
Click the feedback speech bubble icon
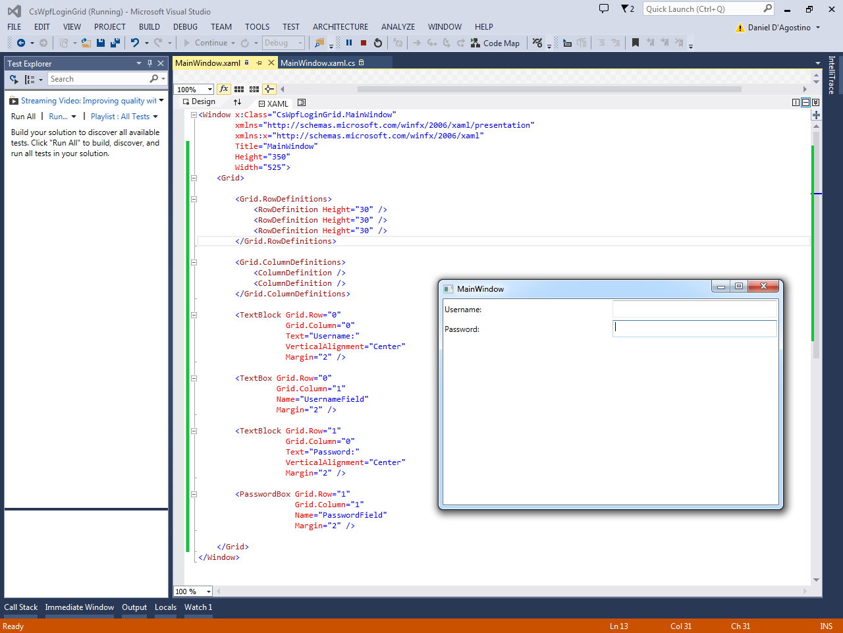603,9
